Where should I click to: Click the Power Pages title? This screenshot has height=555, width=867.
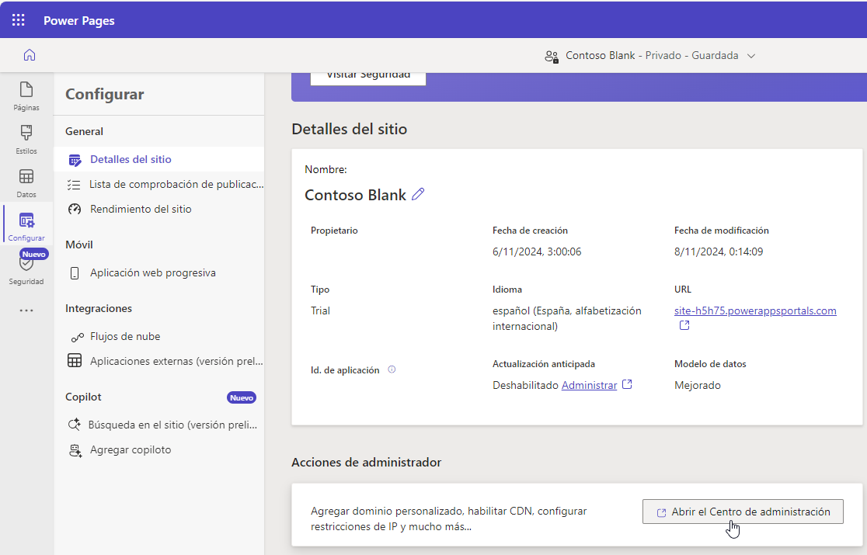click(79, 20)
